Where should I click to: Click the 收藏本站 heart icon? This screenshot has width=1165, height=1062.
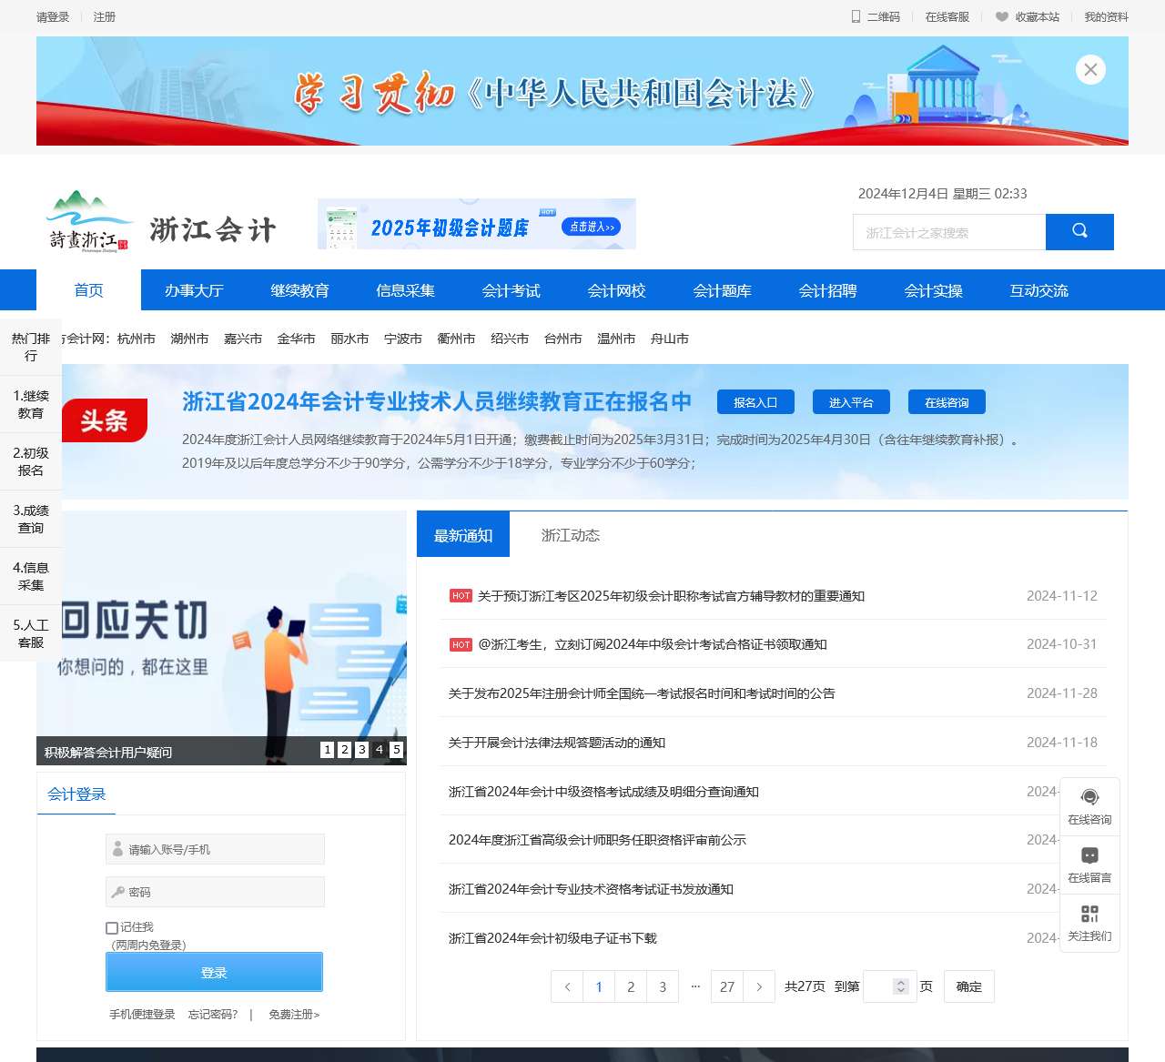[x=1002, y=16]
